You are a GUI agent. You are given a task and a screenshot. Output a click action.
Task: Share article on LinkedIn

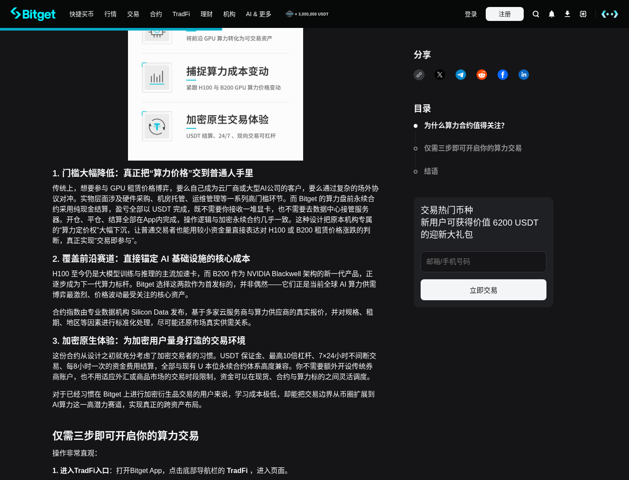524,75
